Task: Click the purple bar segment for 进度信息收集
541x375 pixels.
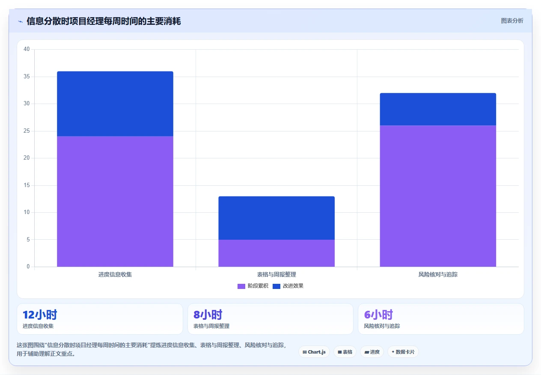Action: (115, 201)
